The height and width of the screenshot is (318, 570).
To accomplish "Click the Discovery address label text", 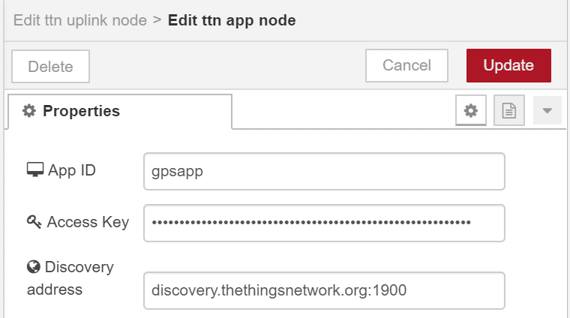I will [70, 278].
